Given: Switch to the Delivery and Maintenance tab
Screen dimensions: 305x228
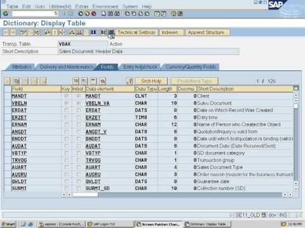Looking at the screenshot, I should tap(67, 67).
